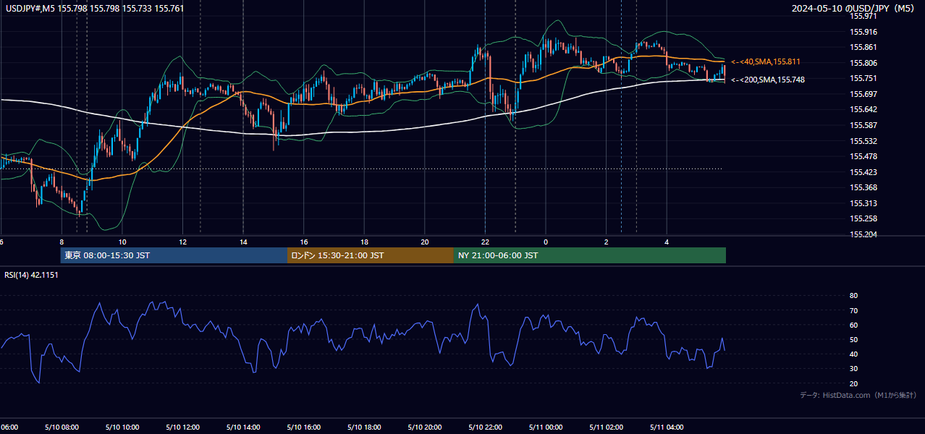
Task: Click price axis label 155.478
Action: pos(863,156)
